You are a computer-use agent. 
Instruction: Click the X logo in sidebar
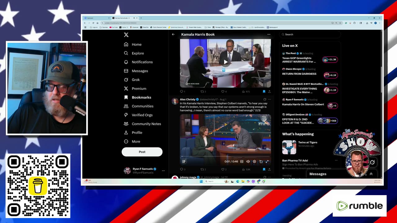click(126, 35)
